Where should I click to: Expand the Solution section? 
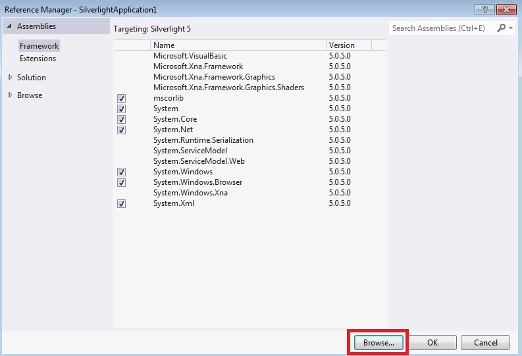tap(10, 77)
